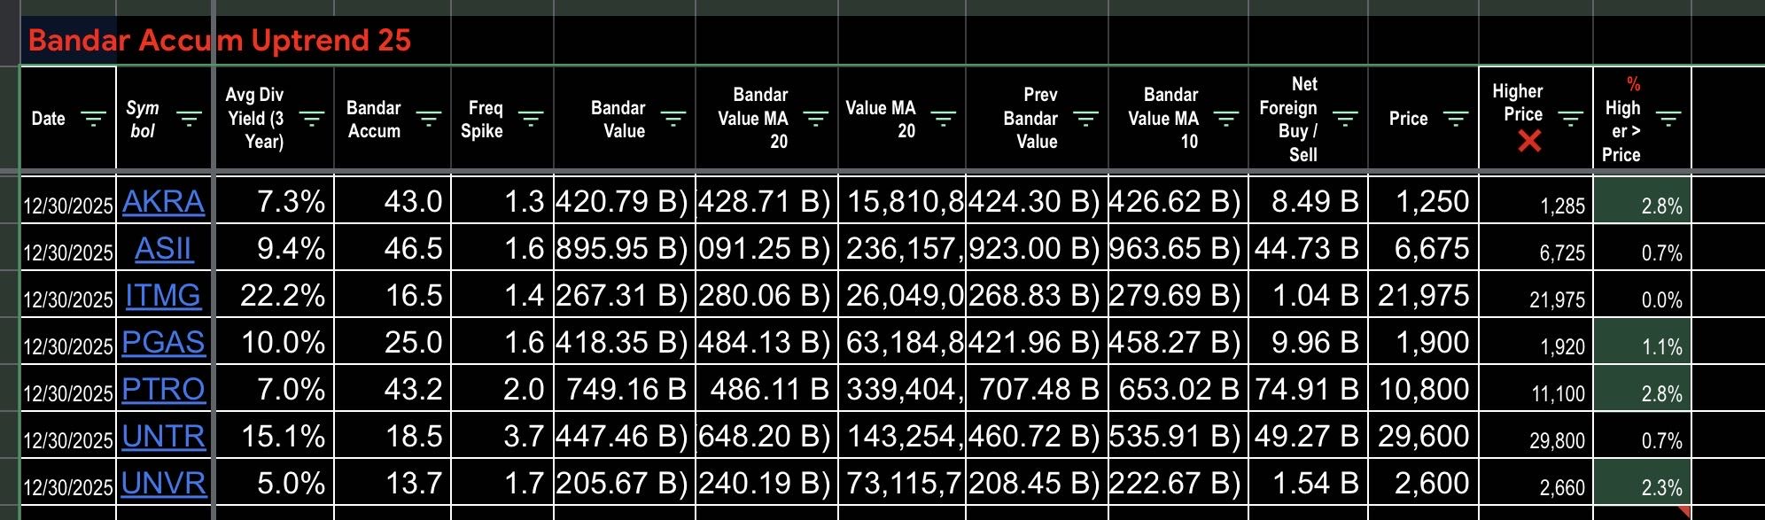Select the 707.48 B Prev Bandar cell
Screen dimensions: 1765x520
click(1037, 389)
